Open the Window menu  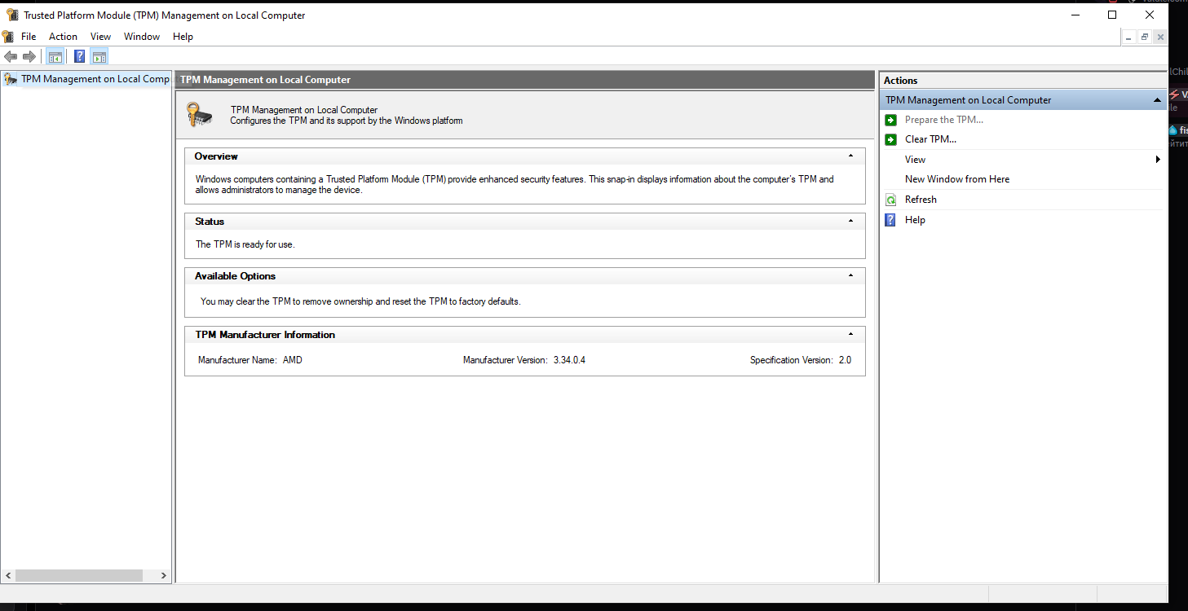point(142,37)
